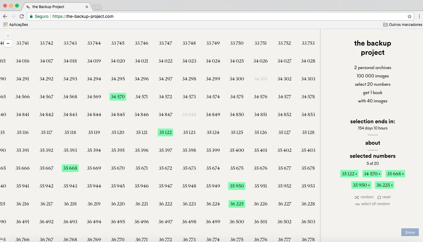Select number 35 116
The image size is (423, 242).
23,132
